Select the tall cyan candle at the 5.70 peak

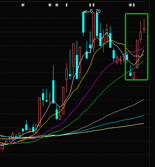coord(83,22)
